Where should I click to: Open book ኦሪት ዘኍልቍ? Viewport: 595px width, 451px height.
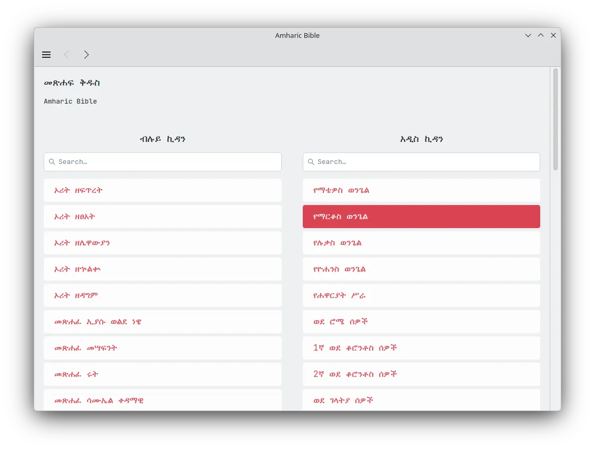click(162, 269)
